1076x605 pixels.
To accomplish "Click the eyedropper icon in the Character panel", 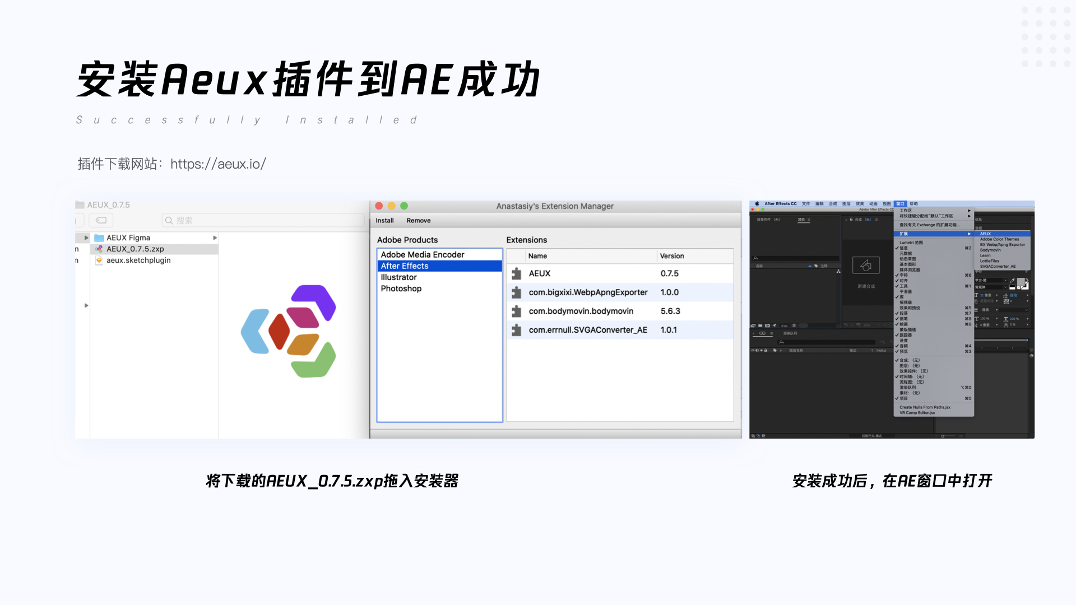I will coord(1012,281).
